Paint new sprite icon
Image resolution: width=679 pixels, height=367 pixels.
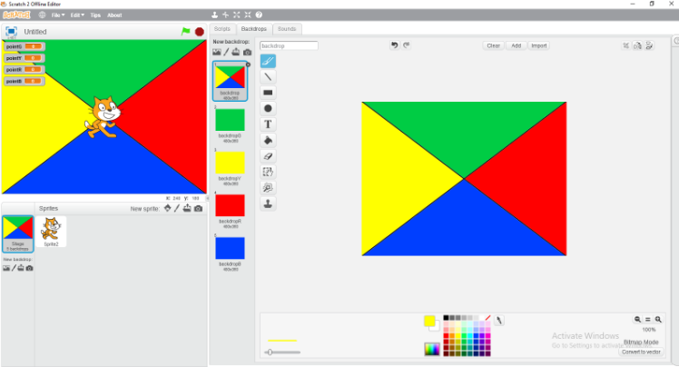pyautogui.click(x=177, y=208)
